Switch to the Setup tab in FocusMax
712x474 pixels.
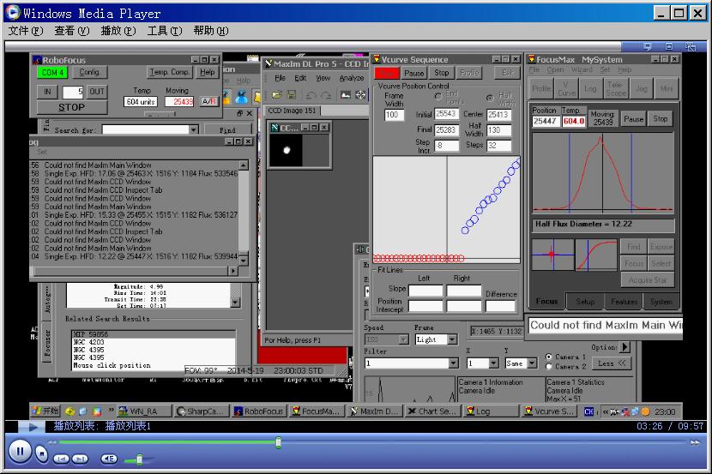click(x=585, y=302)
